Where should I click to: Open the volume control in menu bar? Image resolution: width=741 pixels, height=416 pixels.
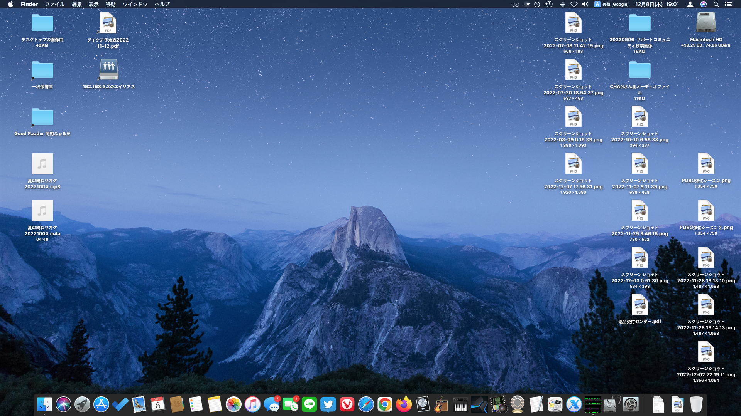[x=585, y=4]
